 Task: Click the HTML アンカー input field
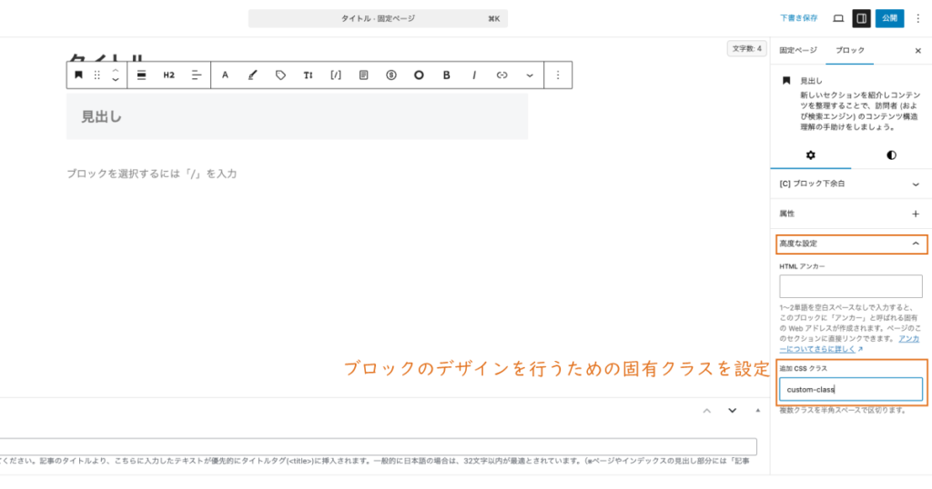pos(851,286)
